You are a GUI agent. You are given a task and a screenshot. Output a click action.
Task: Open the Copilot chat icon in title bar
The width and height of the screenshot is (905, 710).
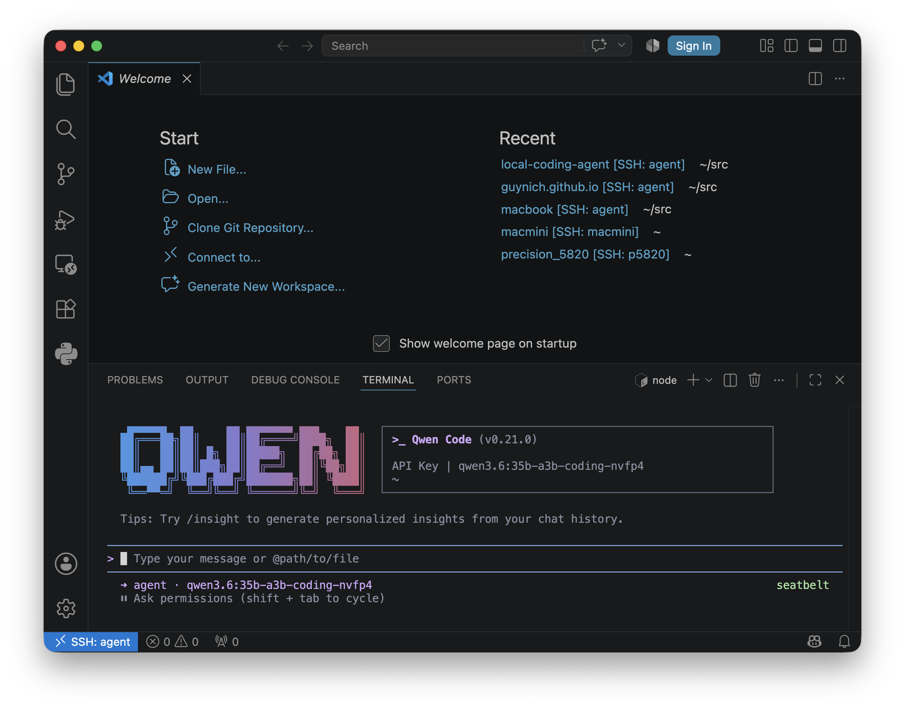(x=599, y=45)
